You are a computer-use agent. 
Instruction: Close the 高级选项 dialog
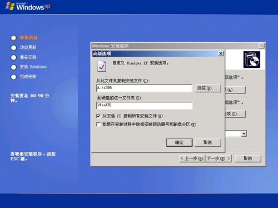pos(221,53)
